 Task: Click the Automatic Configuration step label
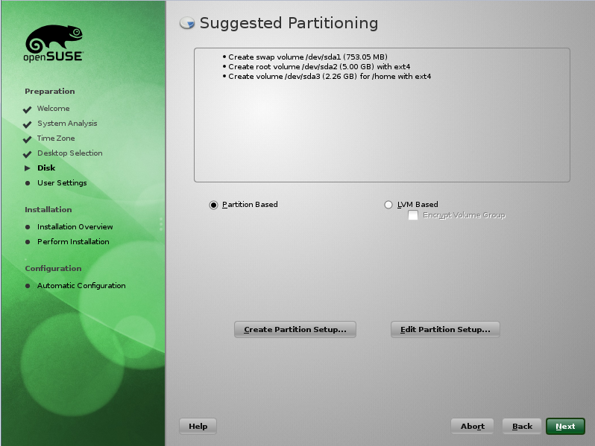click(81, 286)
